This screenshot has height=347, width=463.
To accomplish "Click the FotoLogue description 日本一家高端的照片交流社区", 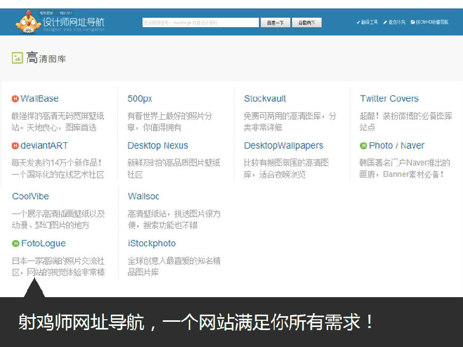I will (59, 266).
